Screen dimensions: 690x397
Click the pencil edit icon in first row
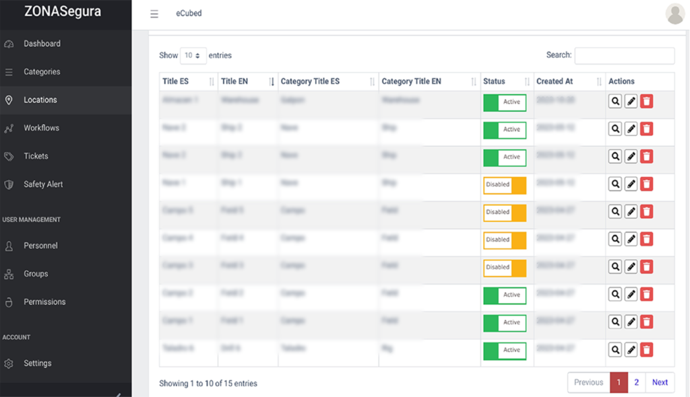point(631,102)
